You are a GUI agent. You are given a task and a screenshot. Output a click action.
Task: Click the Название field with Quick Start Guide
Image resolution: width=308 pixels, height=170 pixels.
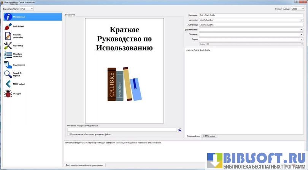[x=250, y=15]
